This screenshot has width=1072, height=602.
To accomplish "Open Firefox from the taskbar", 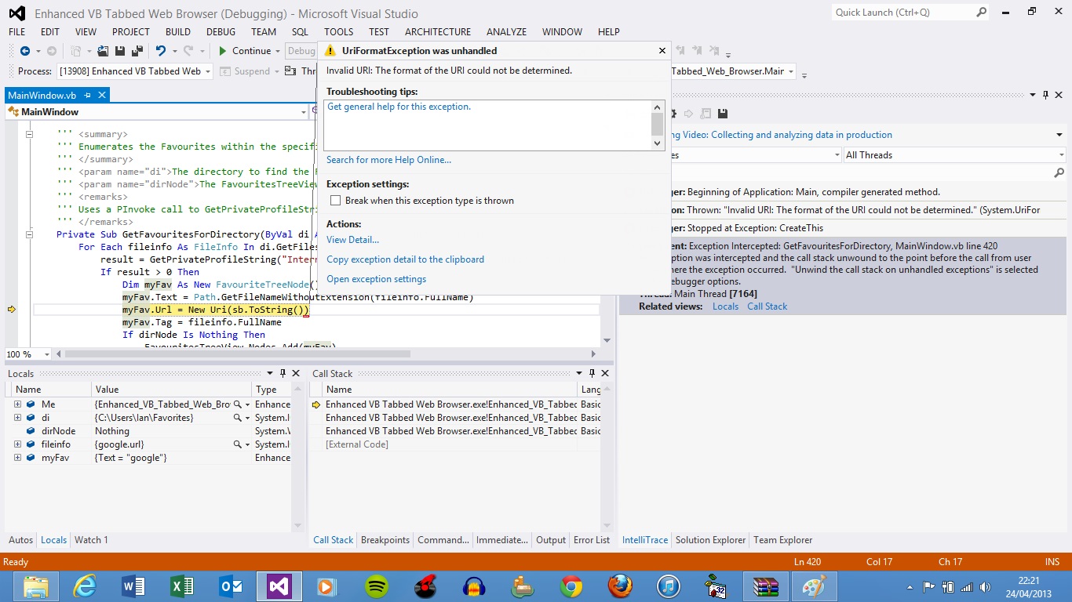I will coord(620,586).
